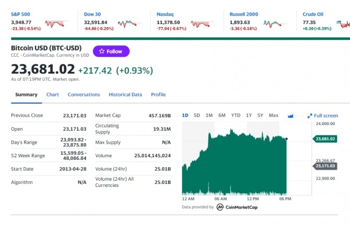350x225 pixels.
Task: Click the Full screen expand arrows icon
Action: point(310,116)
